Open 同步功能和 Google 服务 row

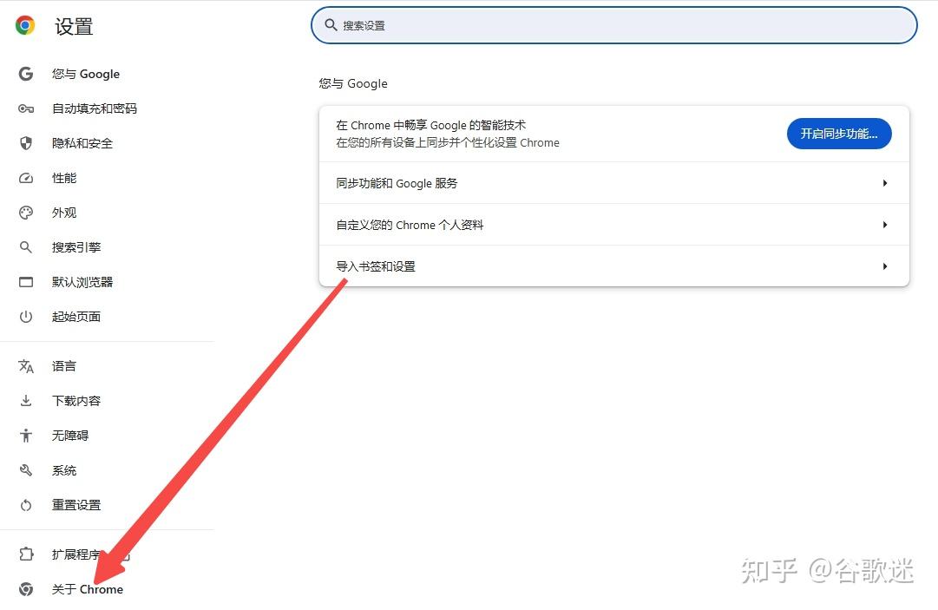point(614,183)
